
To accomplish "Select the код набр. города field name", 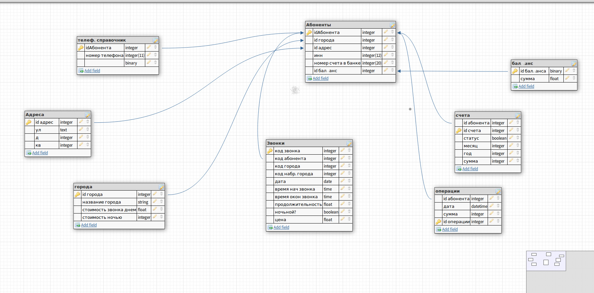I will pos(294,174).
